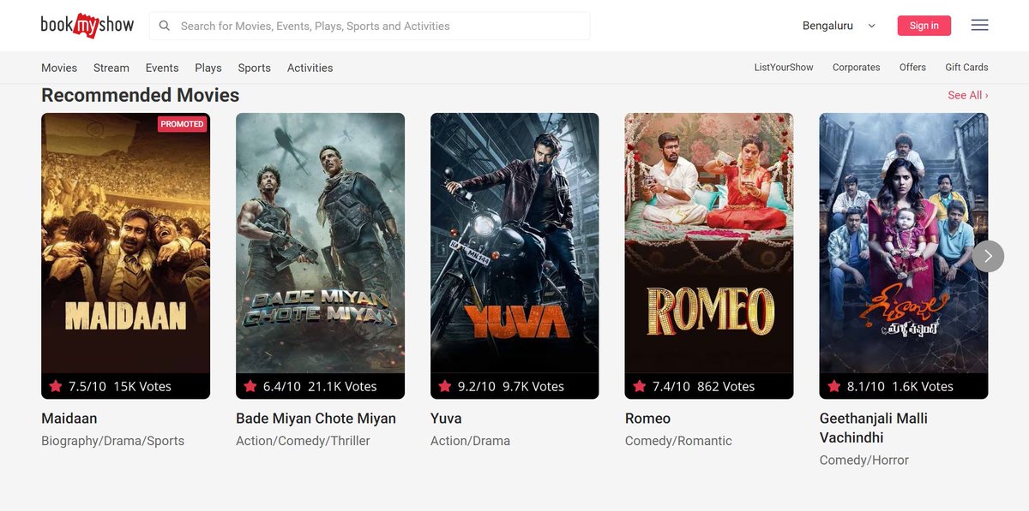The image size is (1029, 511).
Task: Click See All recommended movies
Action: click(x=968, y=95)
